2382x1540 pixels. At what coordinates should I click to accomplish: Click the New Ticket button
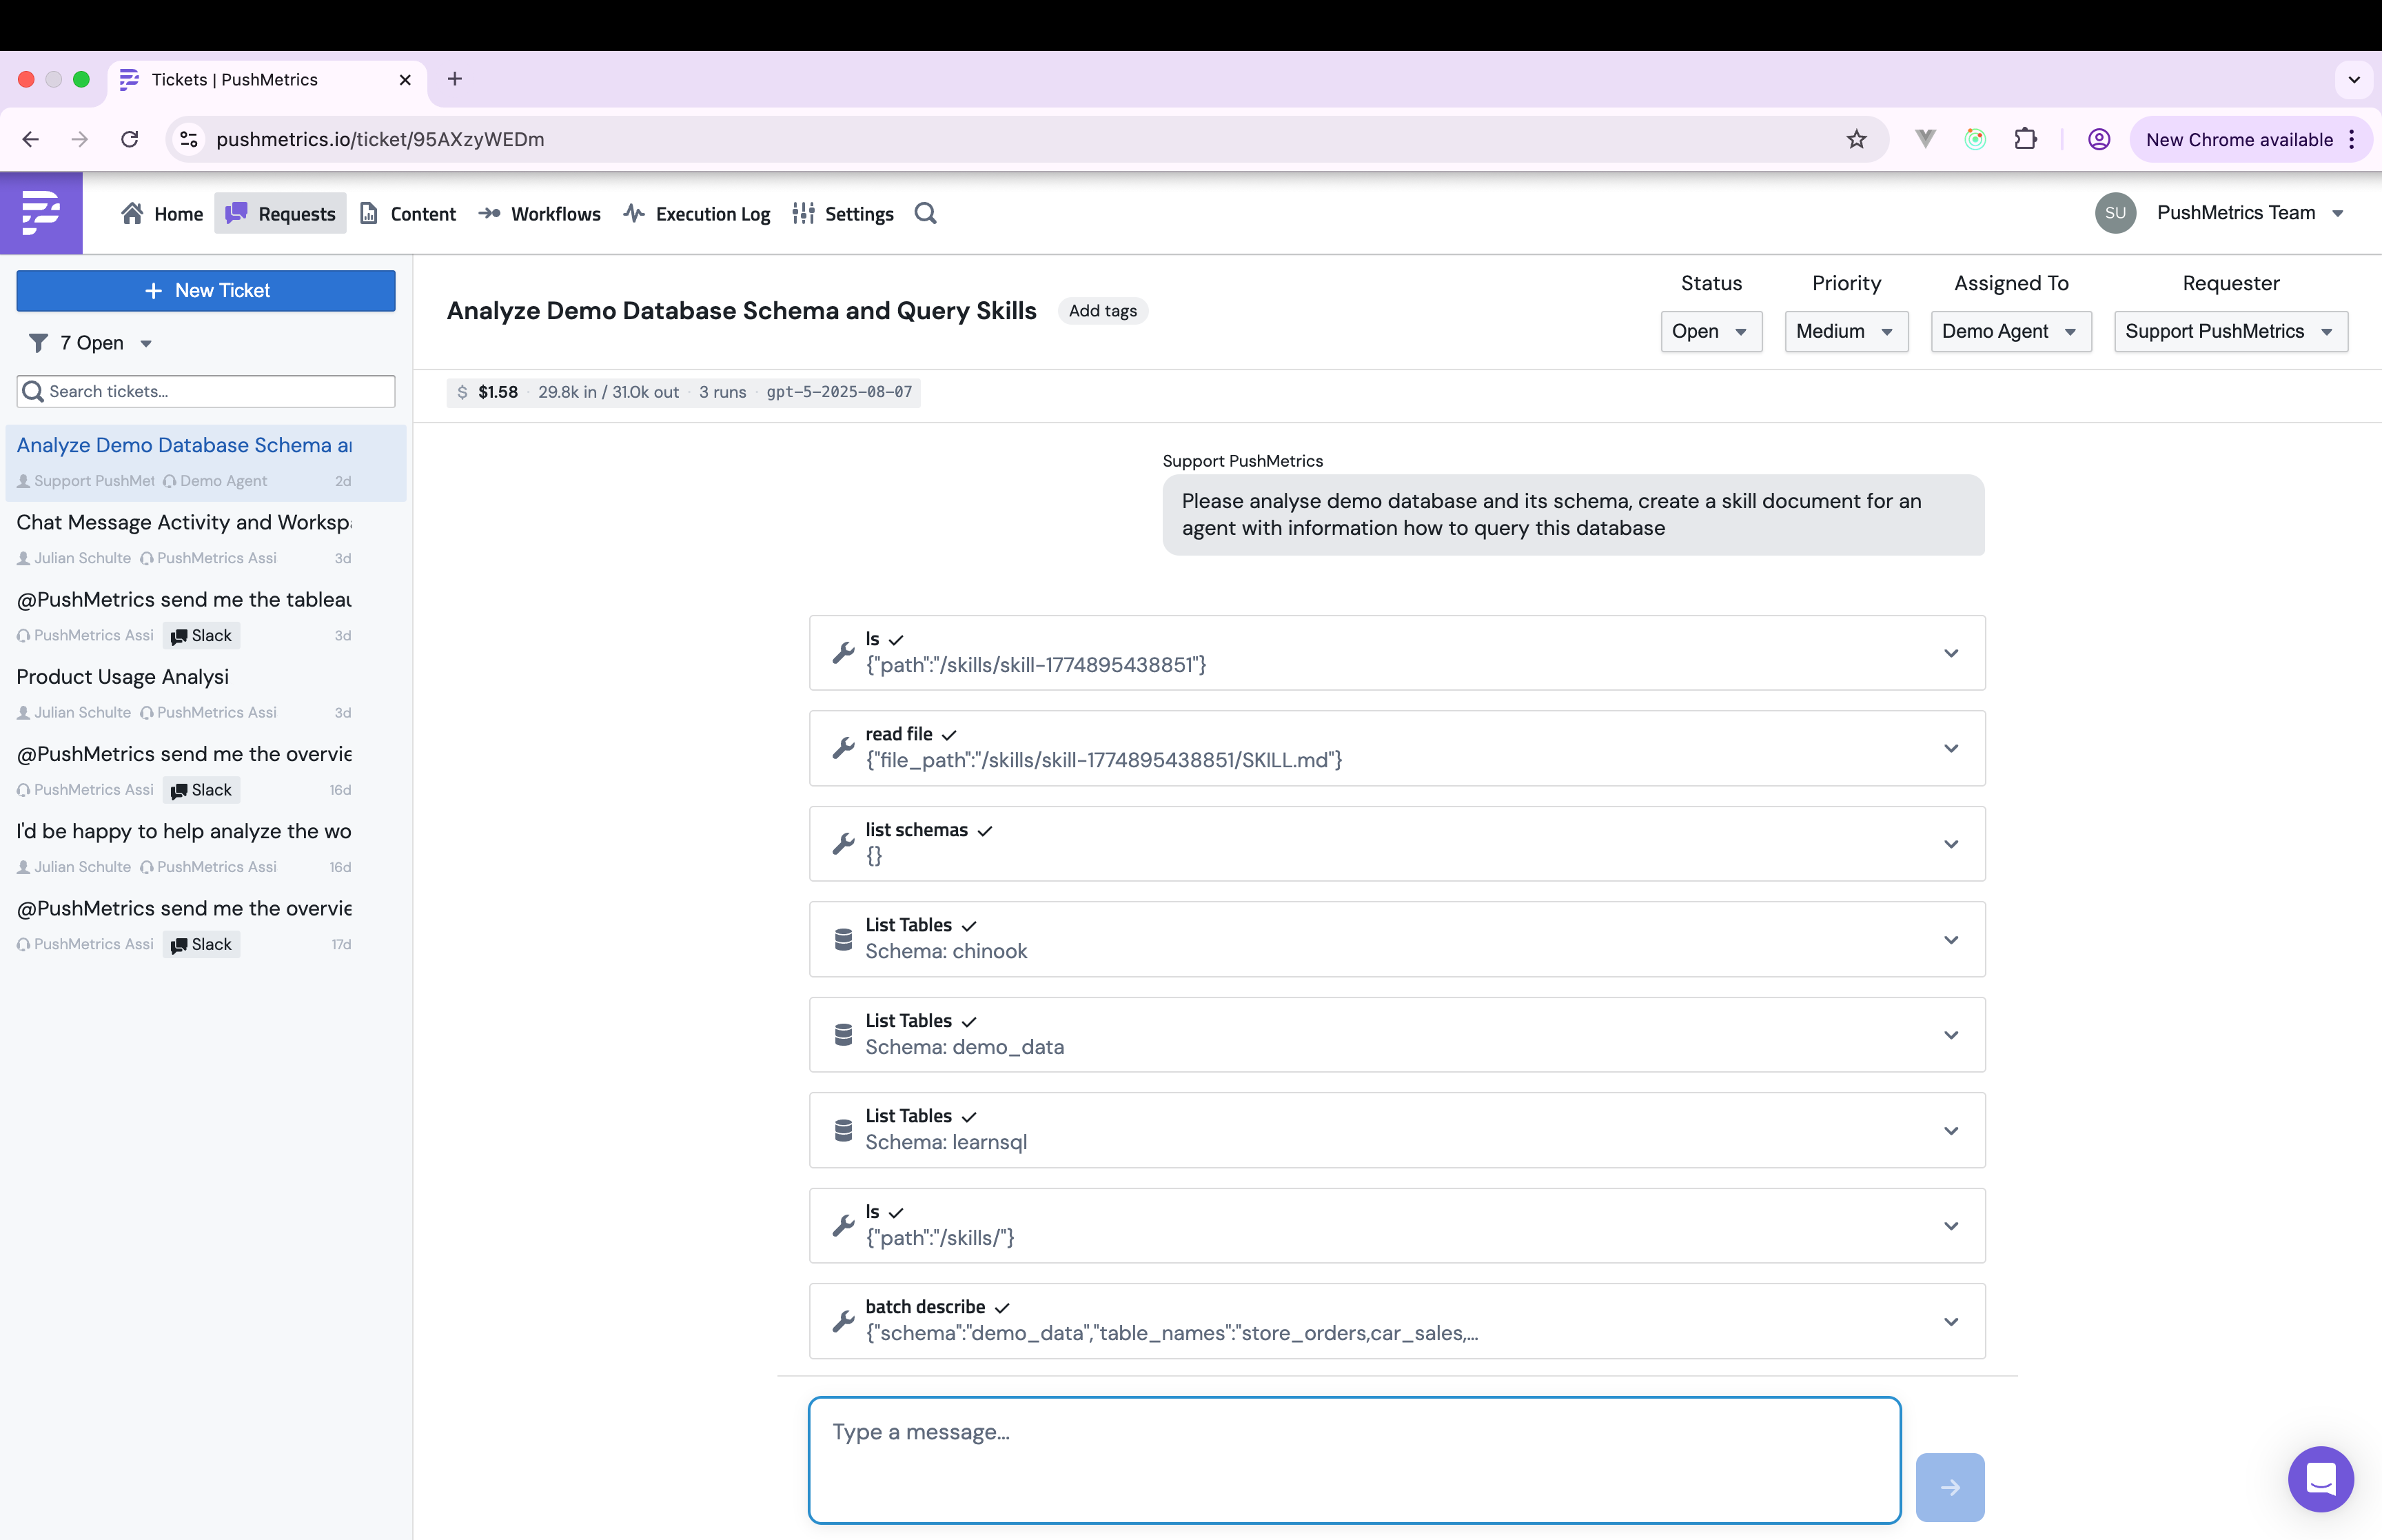[206, 290]
